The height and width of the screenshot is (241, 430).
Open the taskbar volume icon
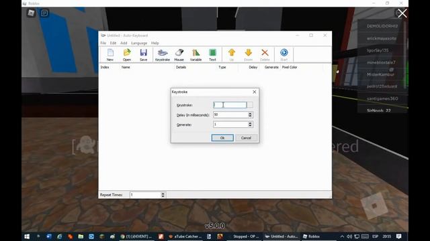coord(349,236)
